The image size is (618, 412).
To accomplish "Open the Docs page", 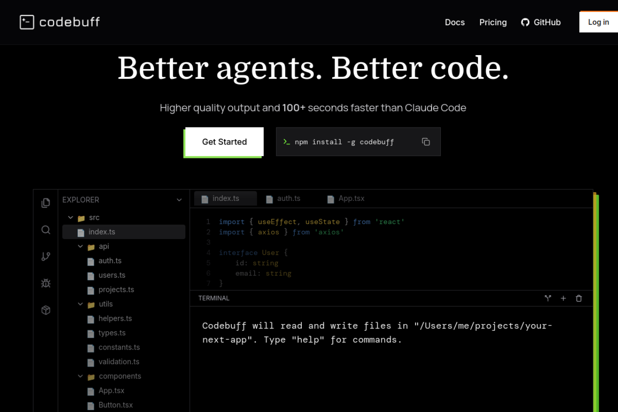I will pyautogui.click(x=455, y=22).
